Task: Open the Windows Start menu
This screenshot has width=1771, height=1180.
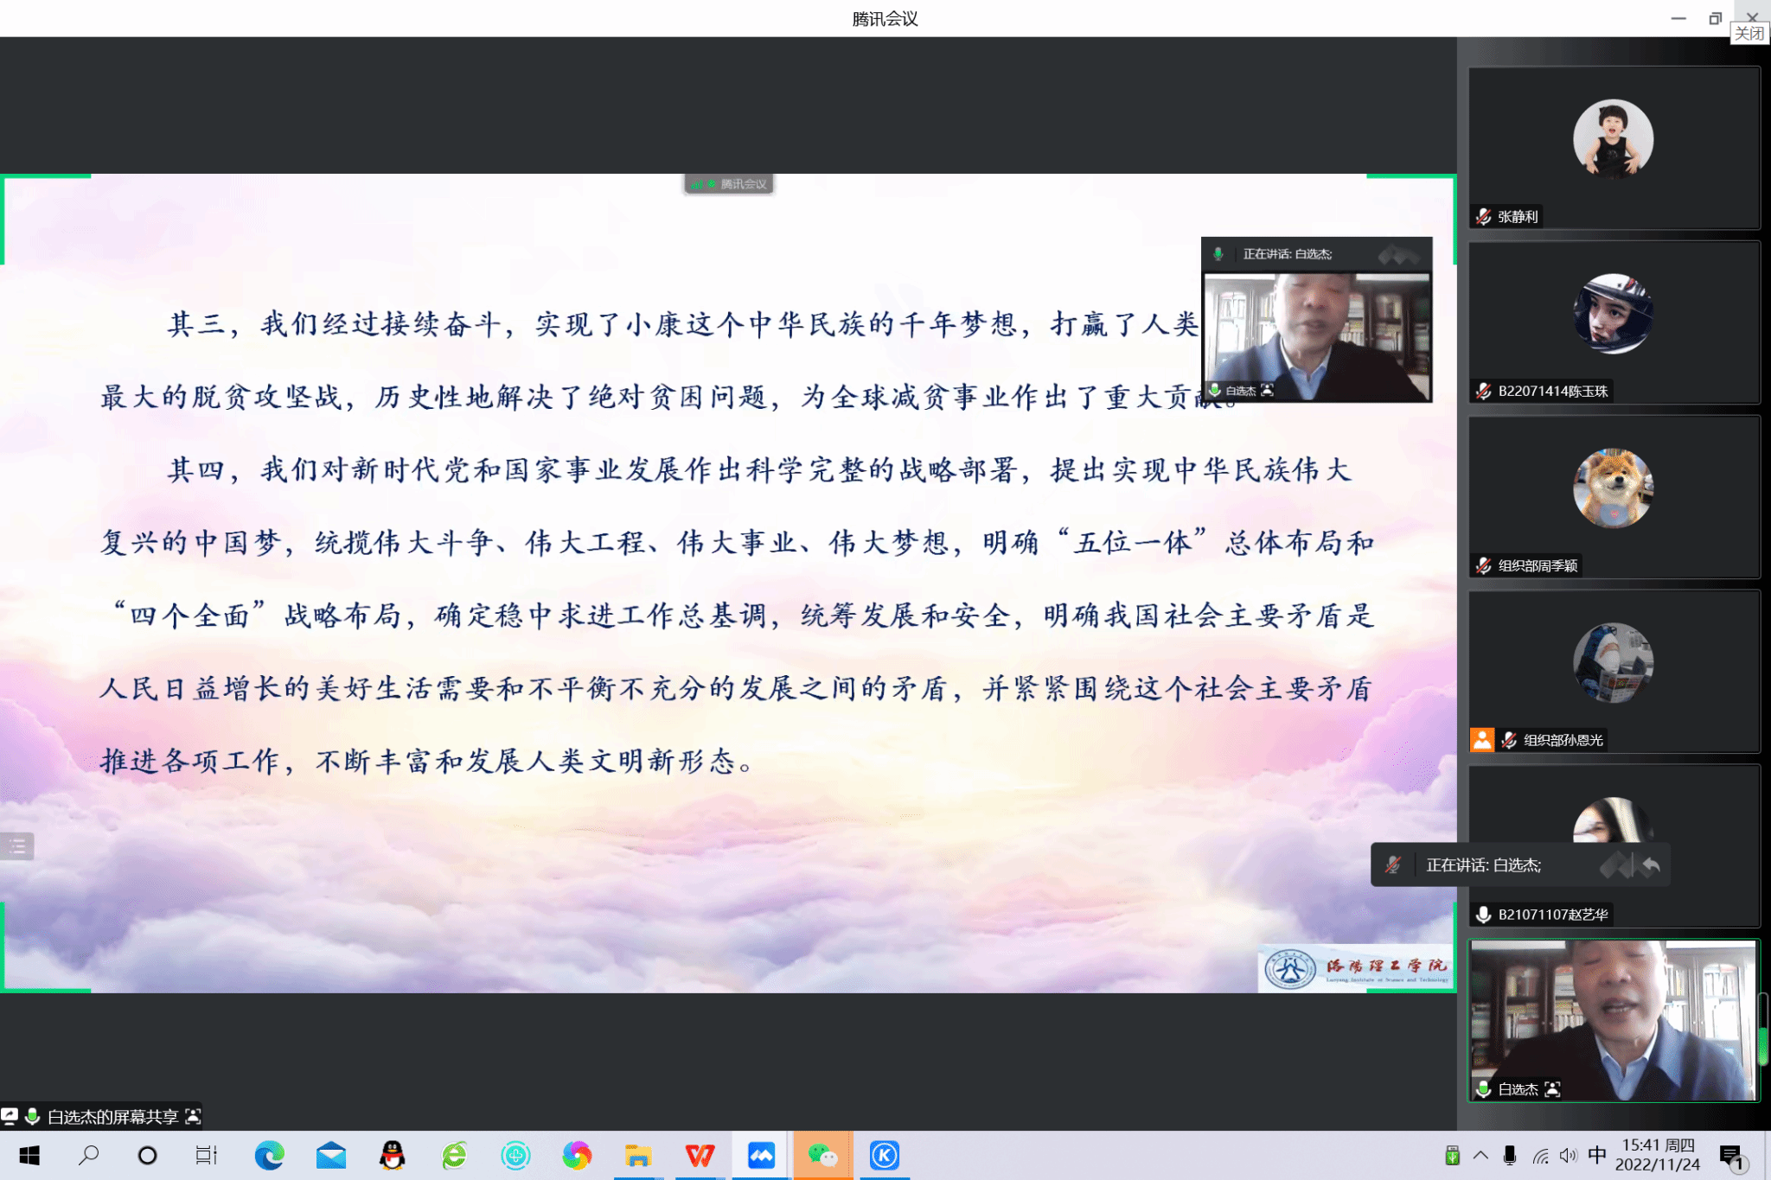Action: tap(29, 1155)
